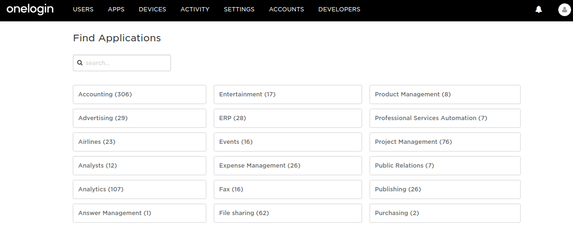Viewport: 573px width, 226px height.
Task: Focus the application search field
Action: pyautogui.click(x=126, y=63)
